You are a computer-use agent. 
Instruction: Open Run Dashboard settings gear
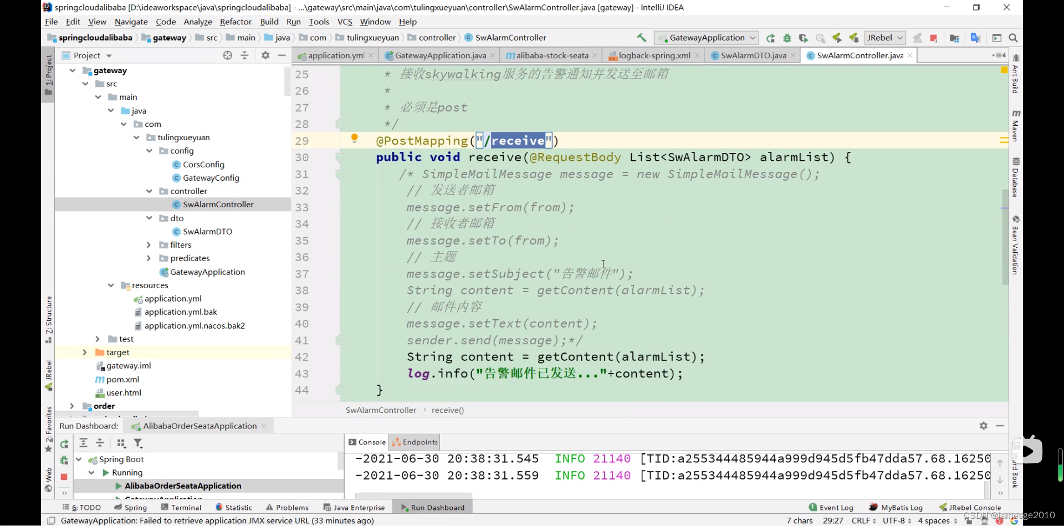tap(984, 426)
